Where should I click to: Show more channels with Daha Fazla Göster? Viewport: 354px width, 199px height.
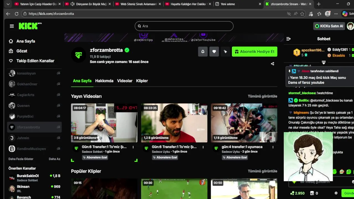(x=21, y=159)
